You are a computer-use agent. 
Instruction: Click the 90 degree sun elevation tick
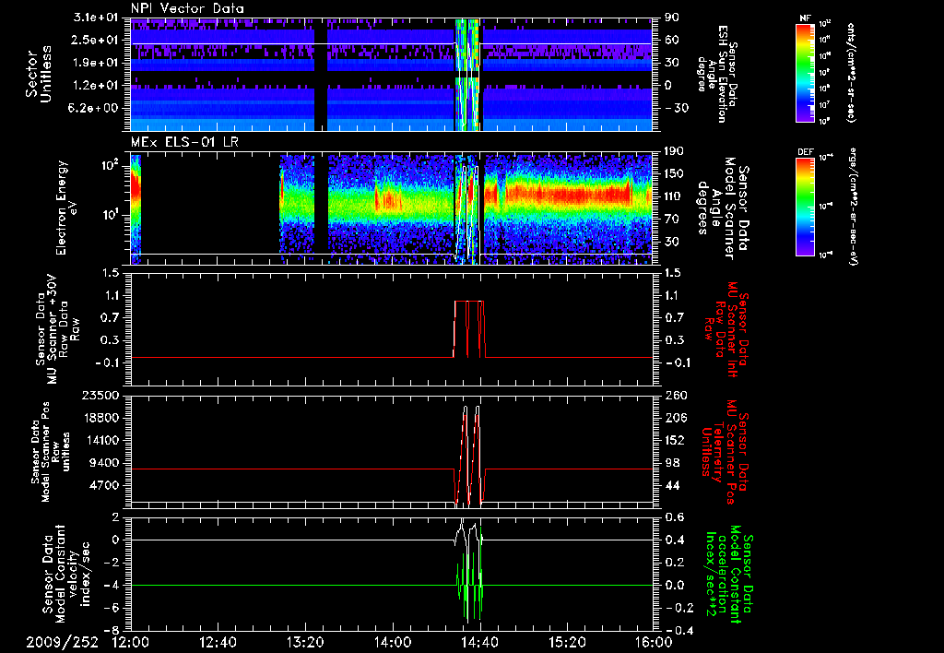click(672, 18)
